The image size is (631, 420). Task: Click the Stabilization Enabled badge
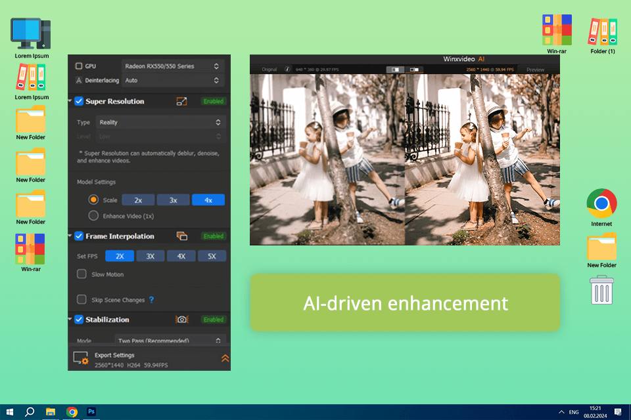tap(213, 320)
